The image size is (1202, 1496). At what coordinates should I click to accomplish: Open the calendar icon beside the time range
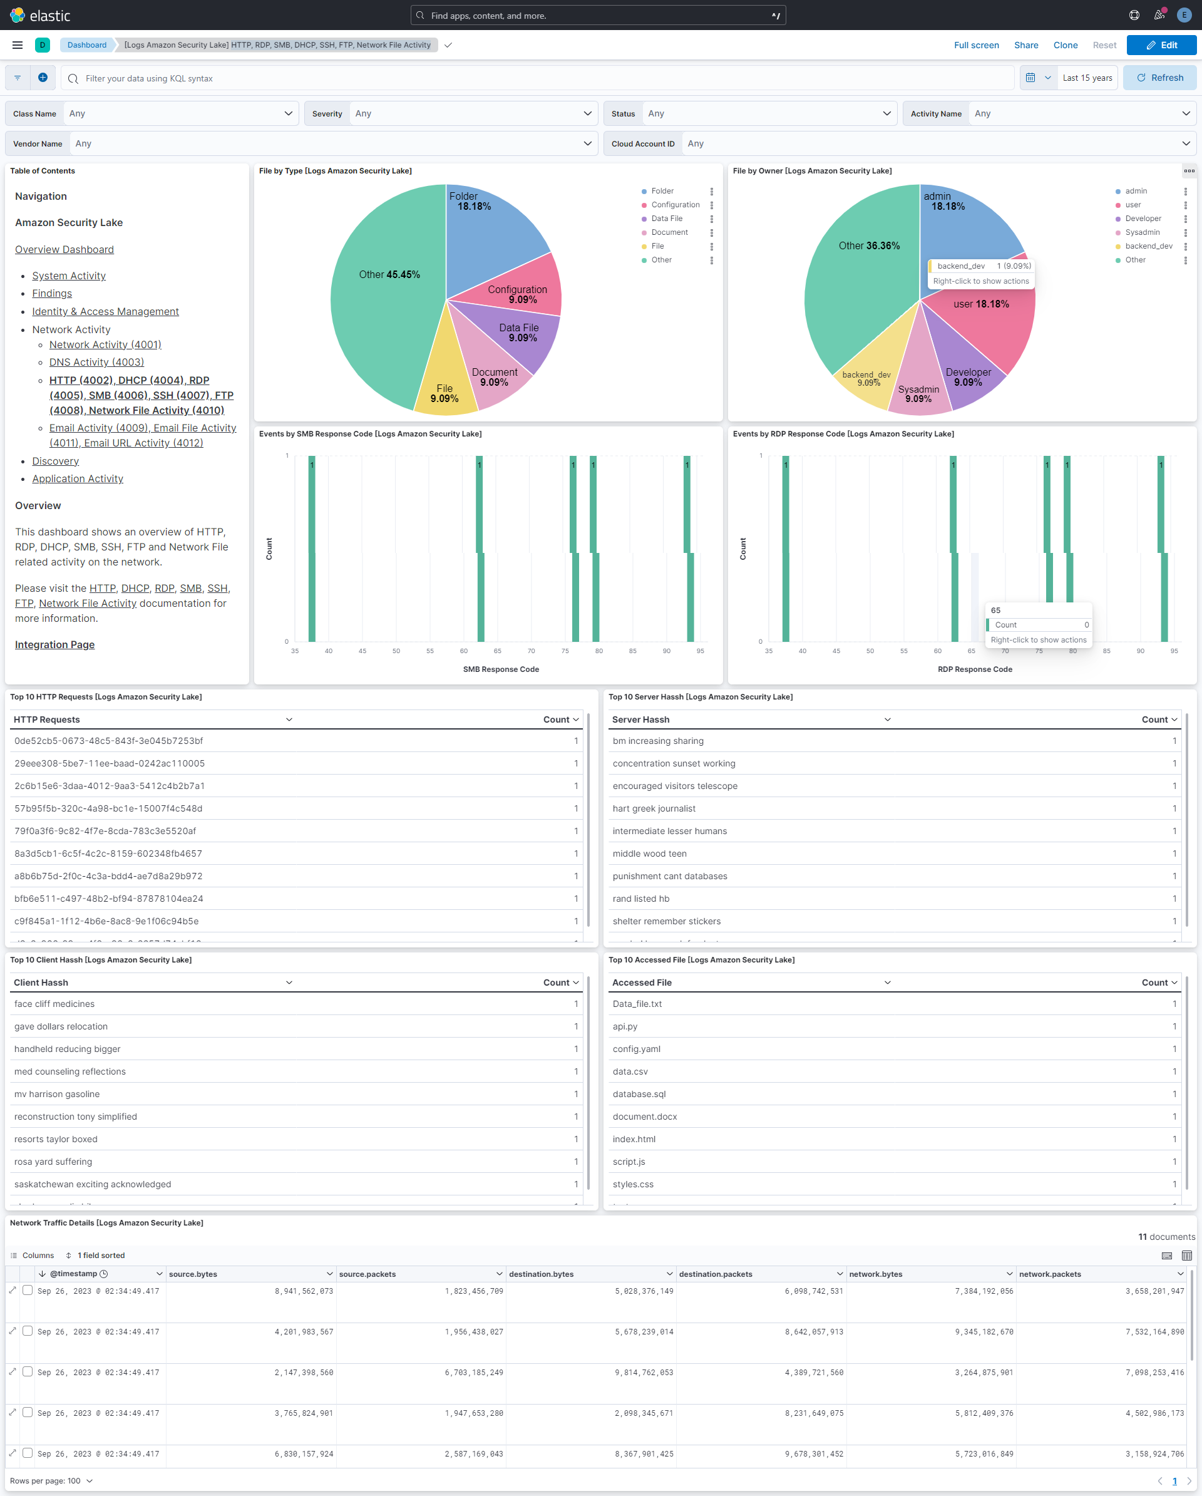1031,77
